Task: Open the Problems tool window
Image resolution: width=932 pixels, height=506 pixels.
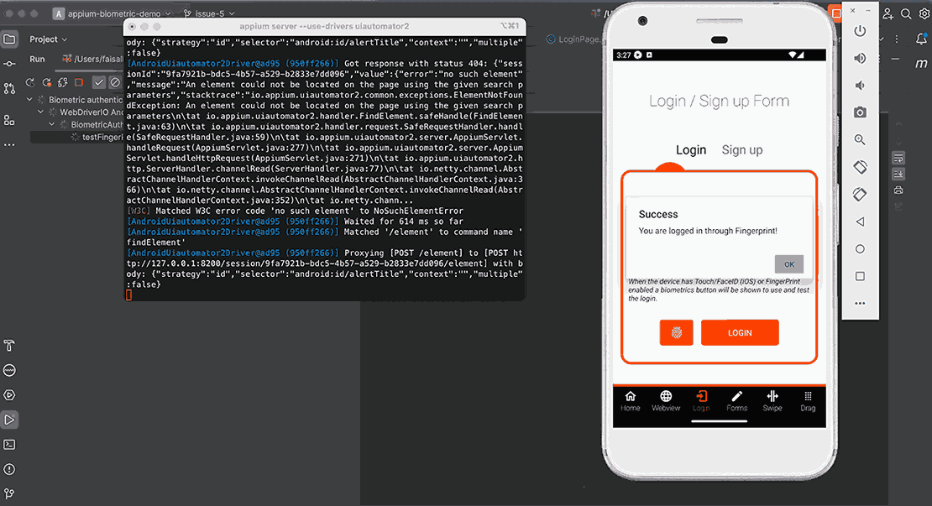Action: (9, 469)
